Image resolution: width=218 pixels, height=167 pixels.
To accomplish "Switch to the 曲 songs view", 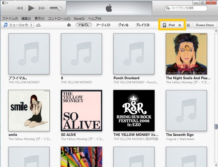I will pos(69,25).
